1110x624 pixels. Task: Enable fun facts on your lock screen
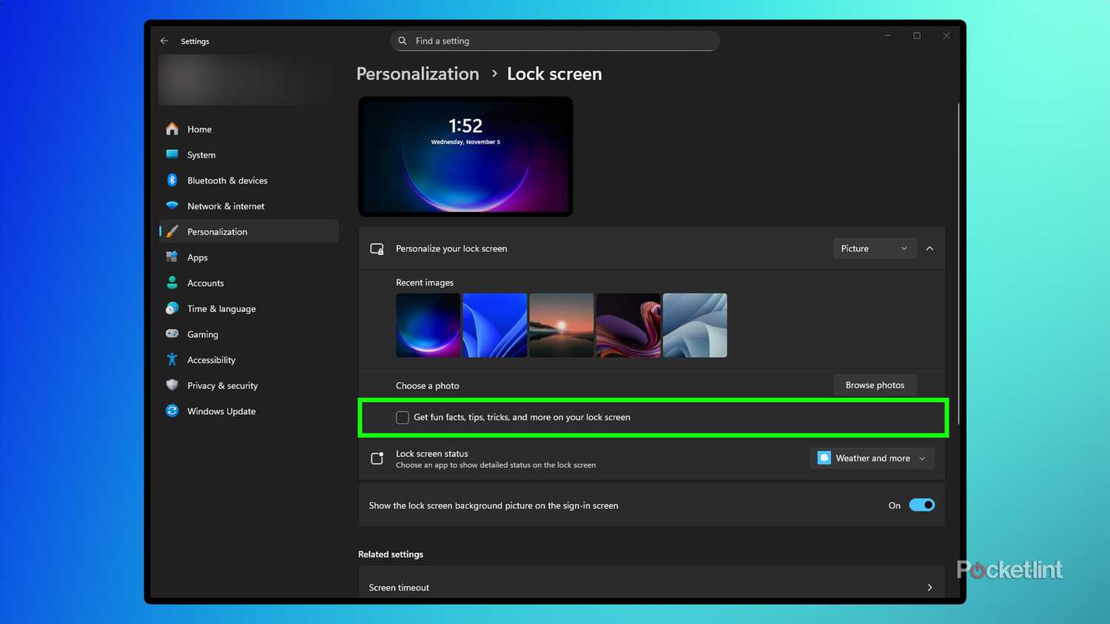tap(402, 417)
